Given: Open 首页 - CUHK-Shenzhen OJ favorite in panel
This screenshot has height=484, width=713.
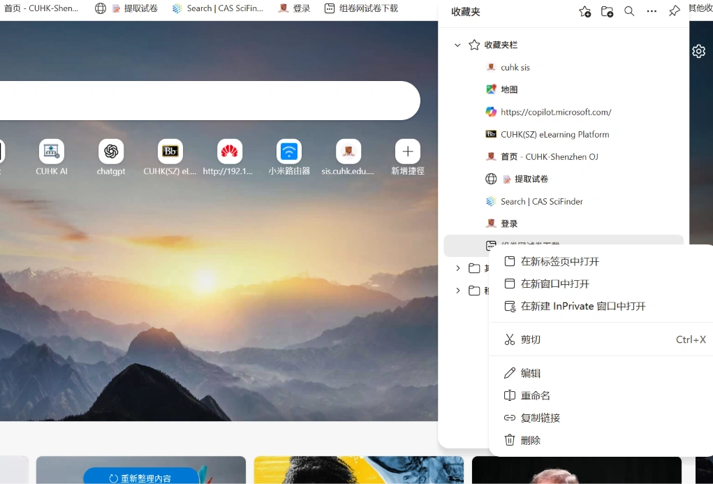Looking at the screenshot, I should 564,156.
